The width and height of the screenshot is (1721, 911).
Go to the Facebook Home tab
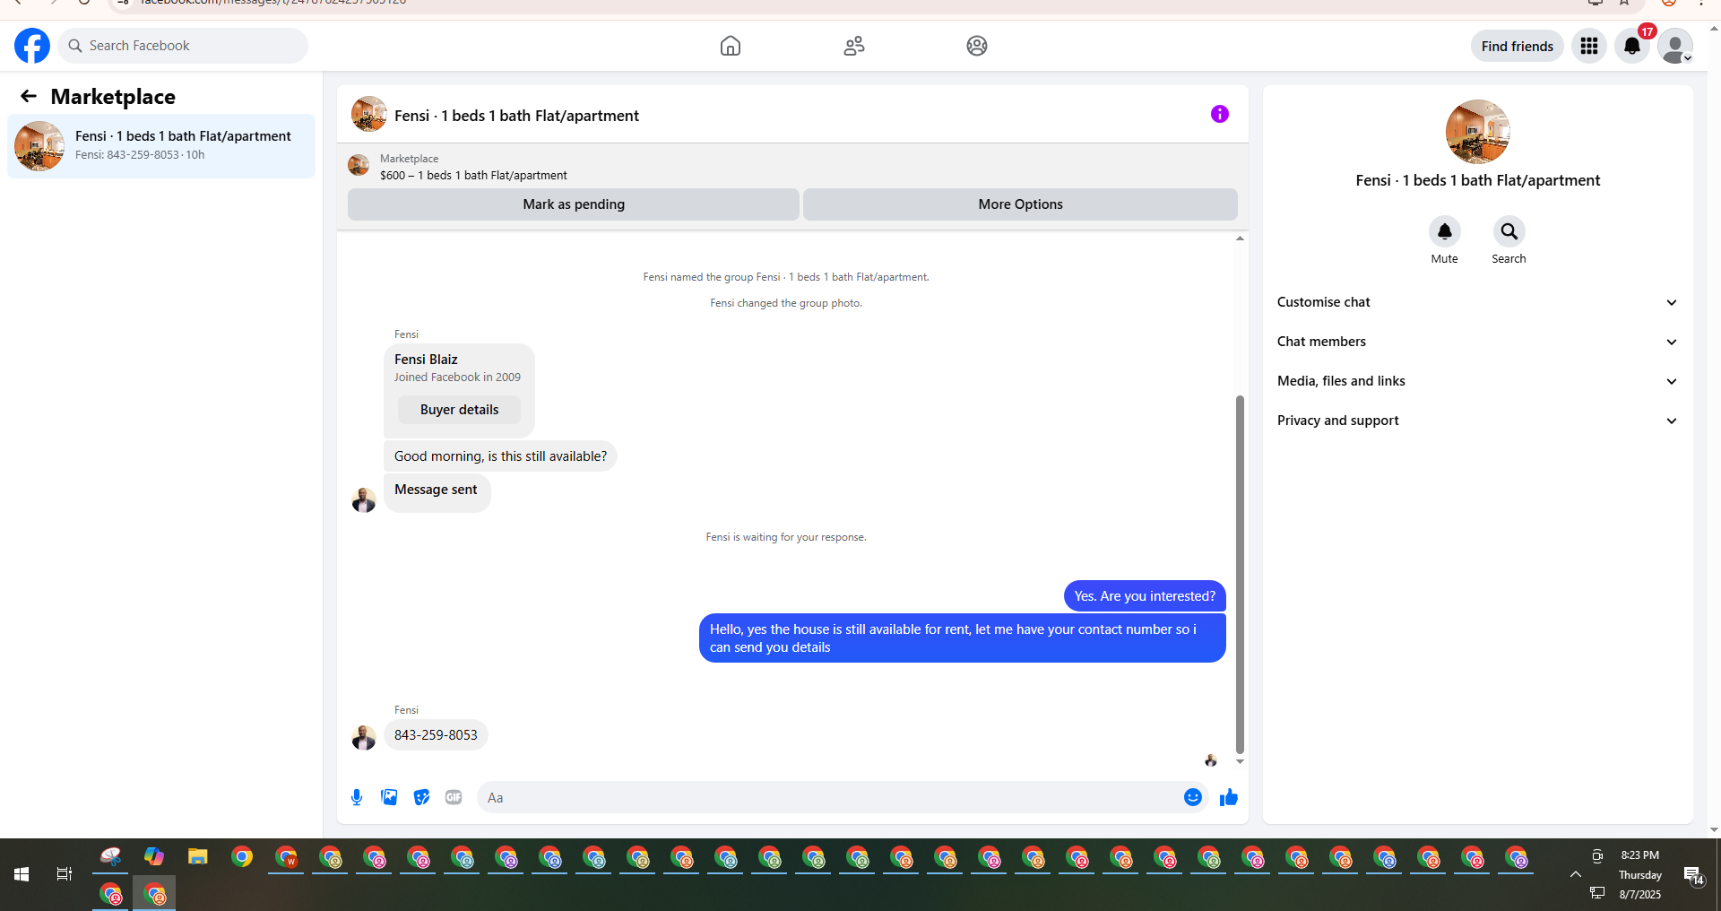[x=731, y=46]
